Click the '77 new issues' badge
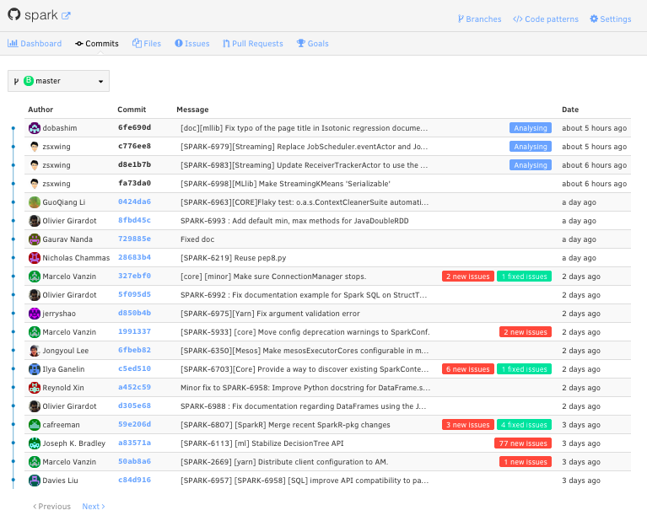Screen dimensions: 647x521 pyautogui.click(x=523, y=443)
